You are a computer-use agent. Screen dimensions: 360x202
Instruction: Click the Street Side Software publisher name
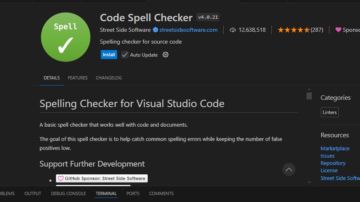[x=125, y=30]
